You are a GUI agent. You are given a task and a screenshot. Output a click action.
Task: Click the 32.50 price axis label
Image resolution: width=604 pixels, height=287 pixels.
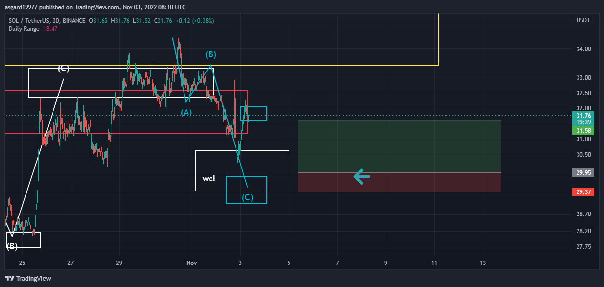[x=583, y=94]
